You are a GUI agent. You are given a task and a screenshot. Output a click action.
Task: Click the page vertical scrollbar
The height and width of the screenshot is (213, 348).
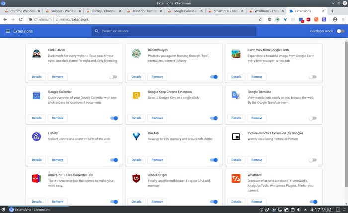point(346,114)
